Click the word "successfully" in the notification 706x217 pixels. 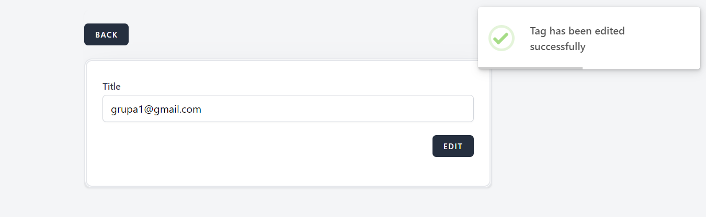(557, 47)
